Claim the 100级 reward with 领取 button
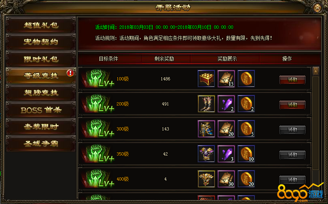This screenshot has height=204, width=328. (x=292, y=80)
